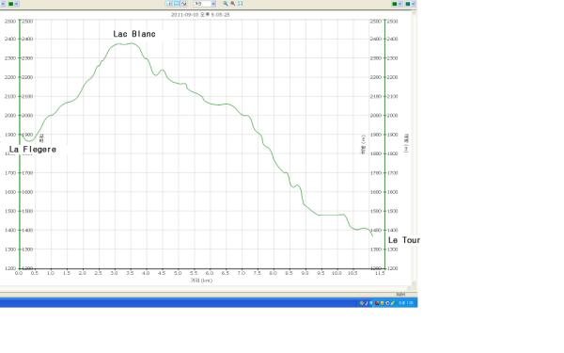Viewport: 564px width, 353px height.
Task: Click the first graph view mode icon in center toolbar
Action: click(168, 4)
